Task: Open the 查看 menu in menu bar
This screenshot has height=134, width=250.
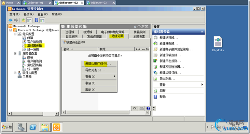Action: 43,14
